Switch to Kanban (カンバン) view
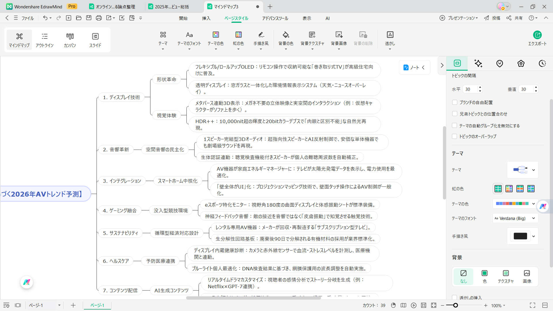 (70, 40)
